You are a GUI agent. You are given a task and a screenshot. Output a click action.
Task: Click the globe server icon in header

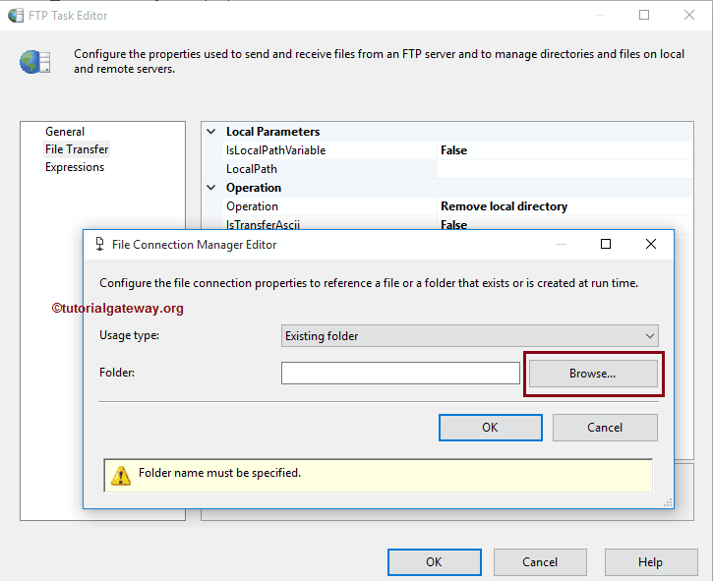pos(35,61)
